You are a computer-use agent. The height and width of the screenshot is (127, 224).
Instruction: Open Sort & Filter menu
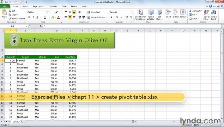coord(206,15)
